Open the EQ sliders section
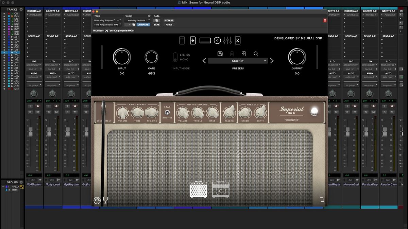 coord(228,40)
